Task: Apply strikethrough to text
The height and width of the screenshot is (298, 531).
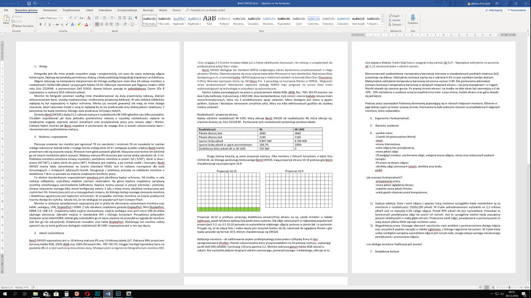Action: tap(57, 24)
